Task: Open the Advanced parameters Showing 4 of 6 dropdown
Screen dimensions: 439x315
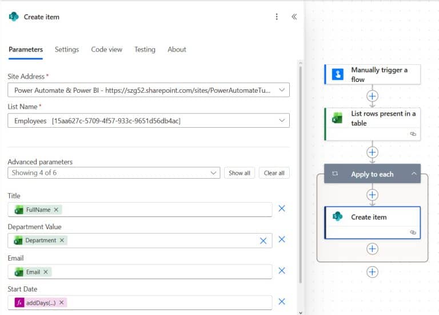Action: pyautogui.click(x=114, y=173)
